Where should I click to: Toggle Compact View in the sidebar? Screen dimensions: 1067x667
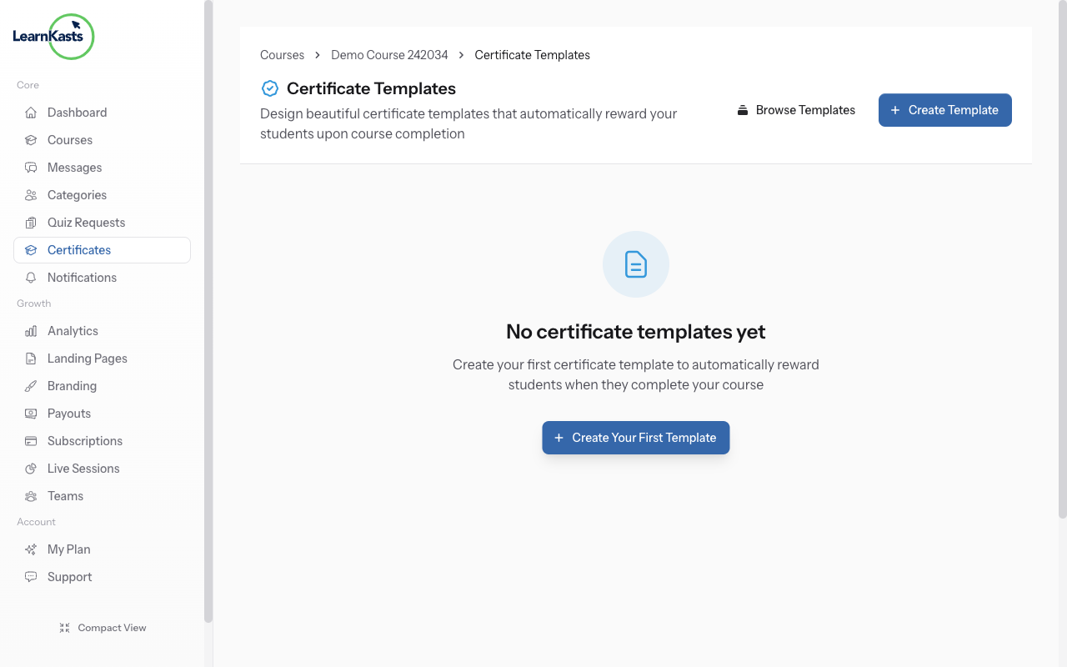click(x=103, y=627)
